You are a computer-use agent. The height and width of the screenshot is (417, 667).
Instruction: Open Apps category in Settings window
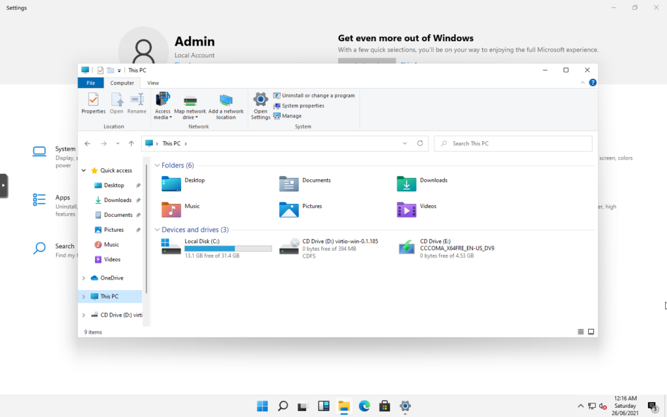coord(55,205)
